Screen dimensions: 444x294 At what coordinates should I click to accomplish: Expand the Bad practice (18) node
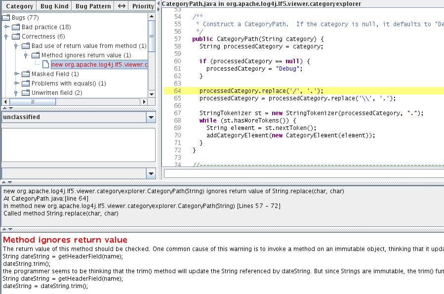(6, 27)
